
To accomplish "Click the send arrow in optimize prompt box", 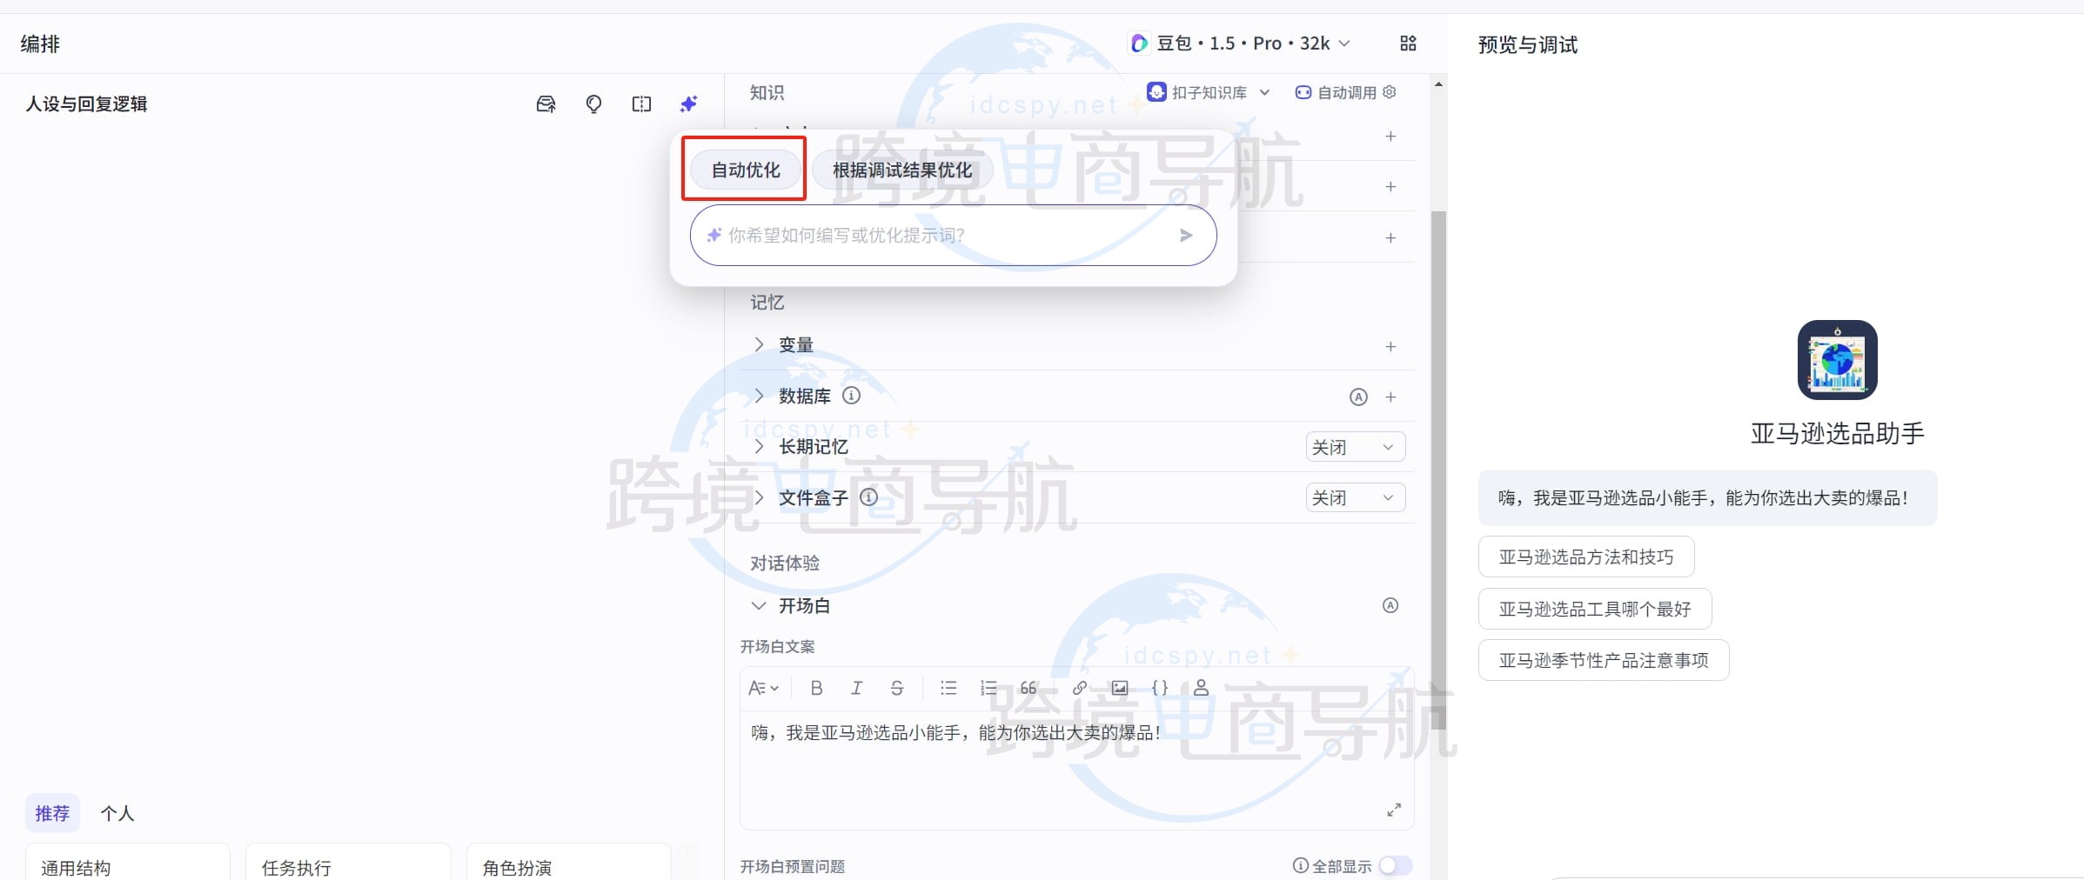I will [1186, 235].
